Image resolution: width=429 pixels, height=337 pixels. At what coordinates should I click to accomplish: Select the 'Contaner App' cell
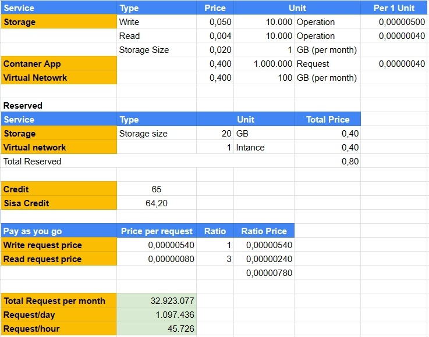(x=59, y=63)
